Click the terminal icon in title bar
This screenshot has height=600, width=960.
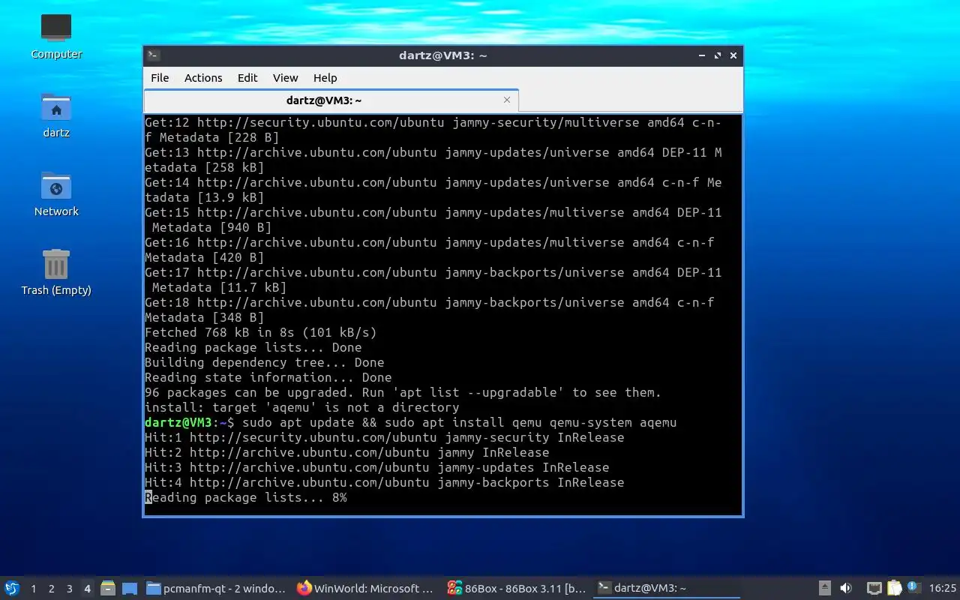pos(153,55)
